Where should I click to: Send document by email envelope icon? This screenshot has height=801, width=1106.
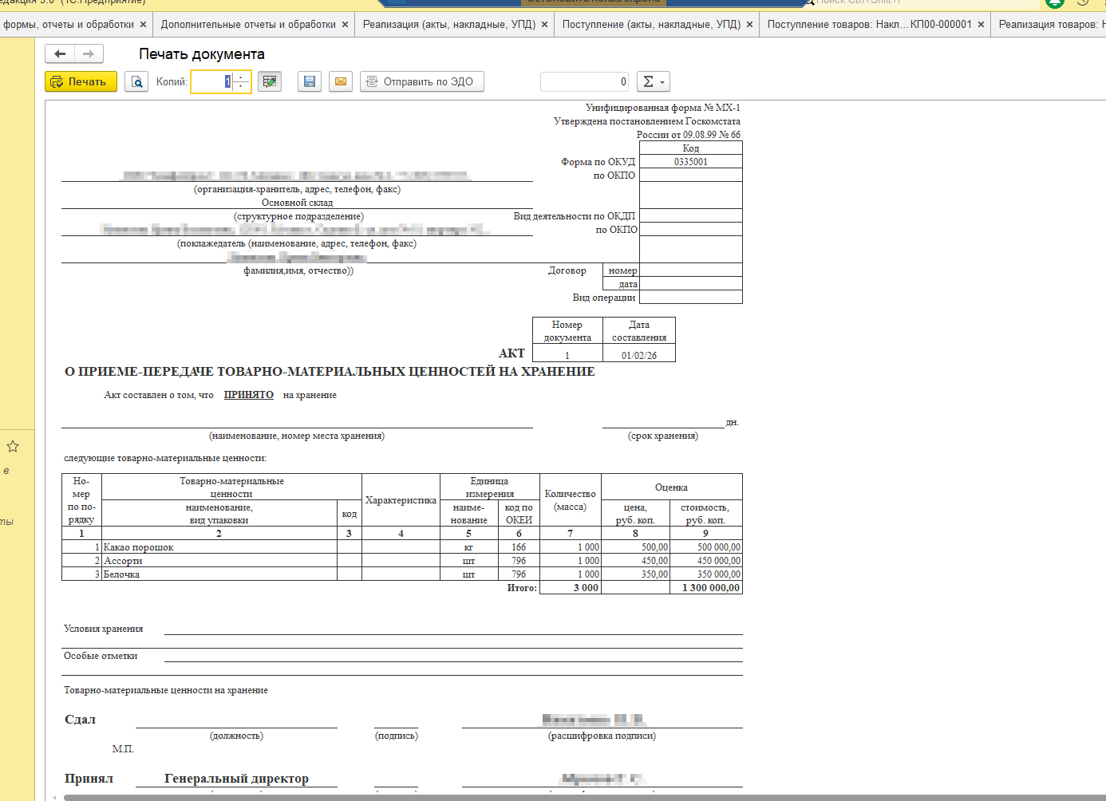(341, 81)
